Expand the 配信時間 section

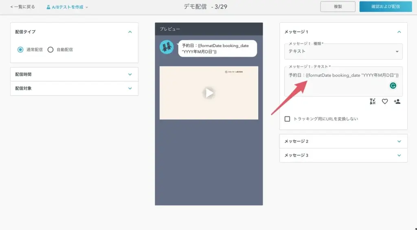(130, 74)
